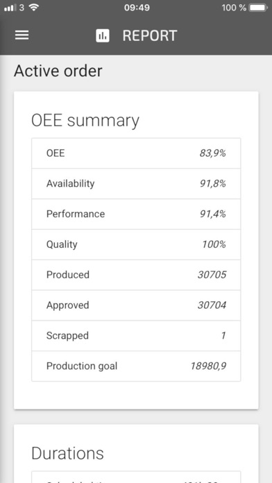Tap the carrier name 3 in status bar
Screen dimensions: 272x483
point(22,8)
